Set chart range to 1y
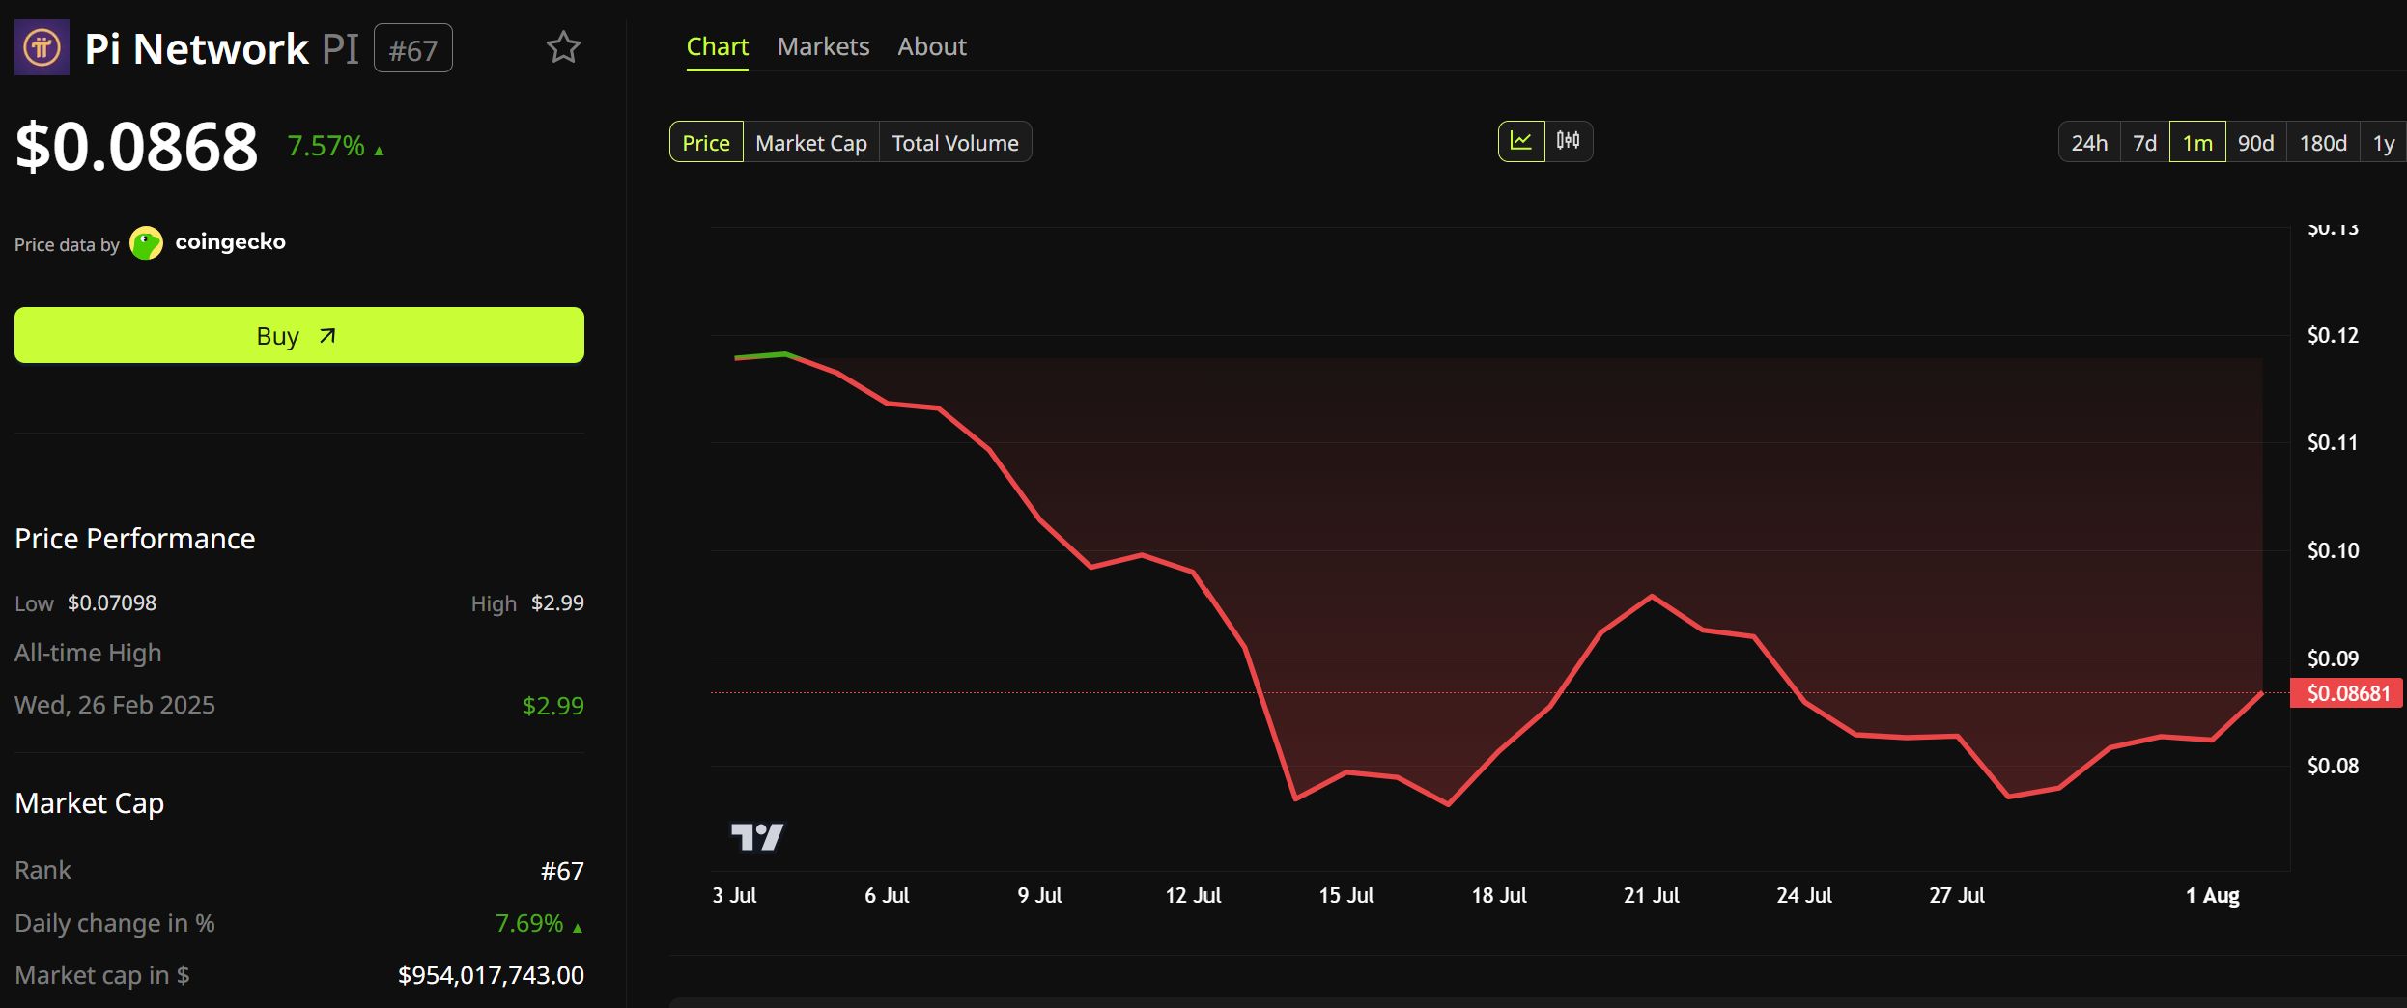The image size is (2407, 1008). tap(2384, 142)
